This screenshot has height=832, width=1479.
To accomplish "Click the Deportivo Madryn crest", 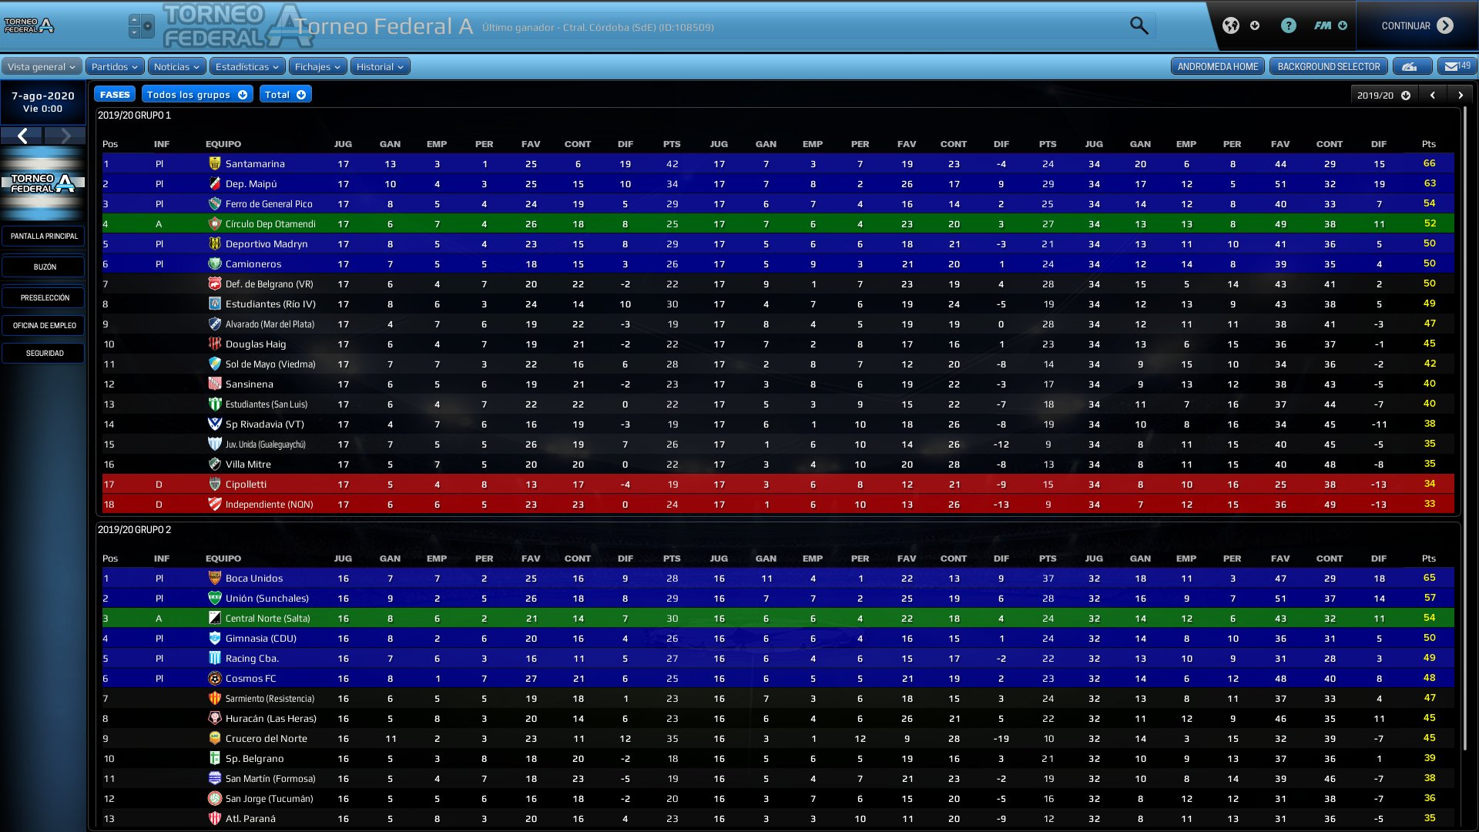I will [215, 243].
